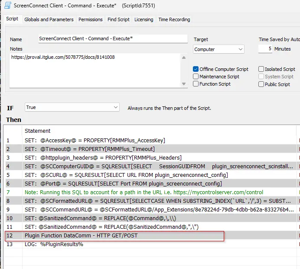Image resolution: width=300 pixels, height=269 pixels.
Task: Select step 11 REPLACE quote row
Action: click(151, 227)
